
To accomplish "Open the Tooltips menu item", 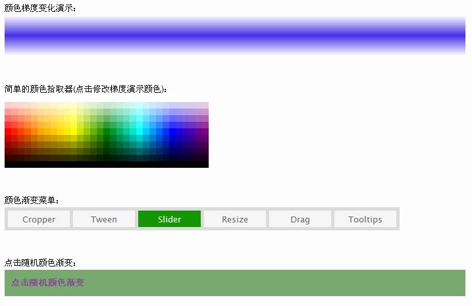I will [x=365, y=219].
